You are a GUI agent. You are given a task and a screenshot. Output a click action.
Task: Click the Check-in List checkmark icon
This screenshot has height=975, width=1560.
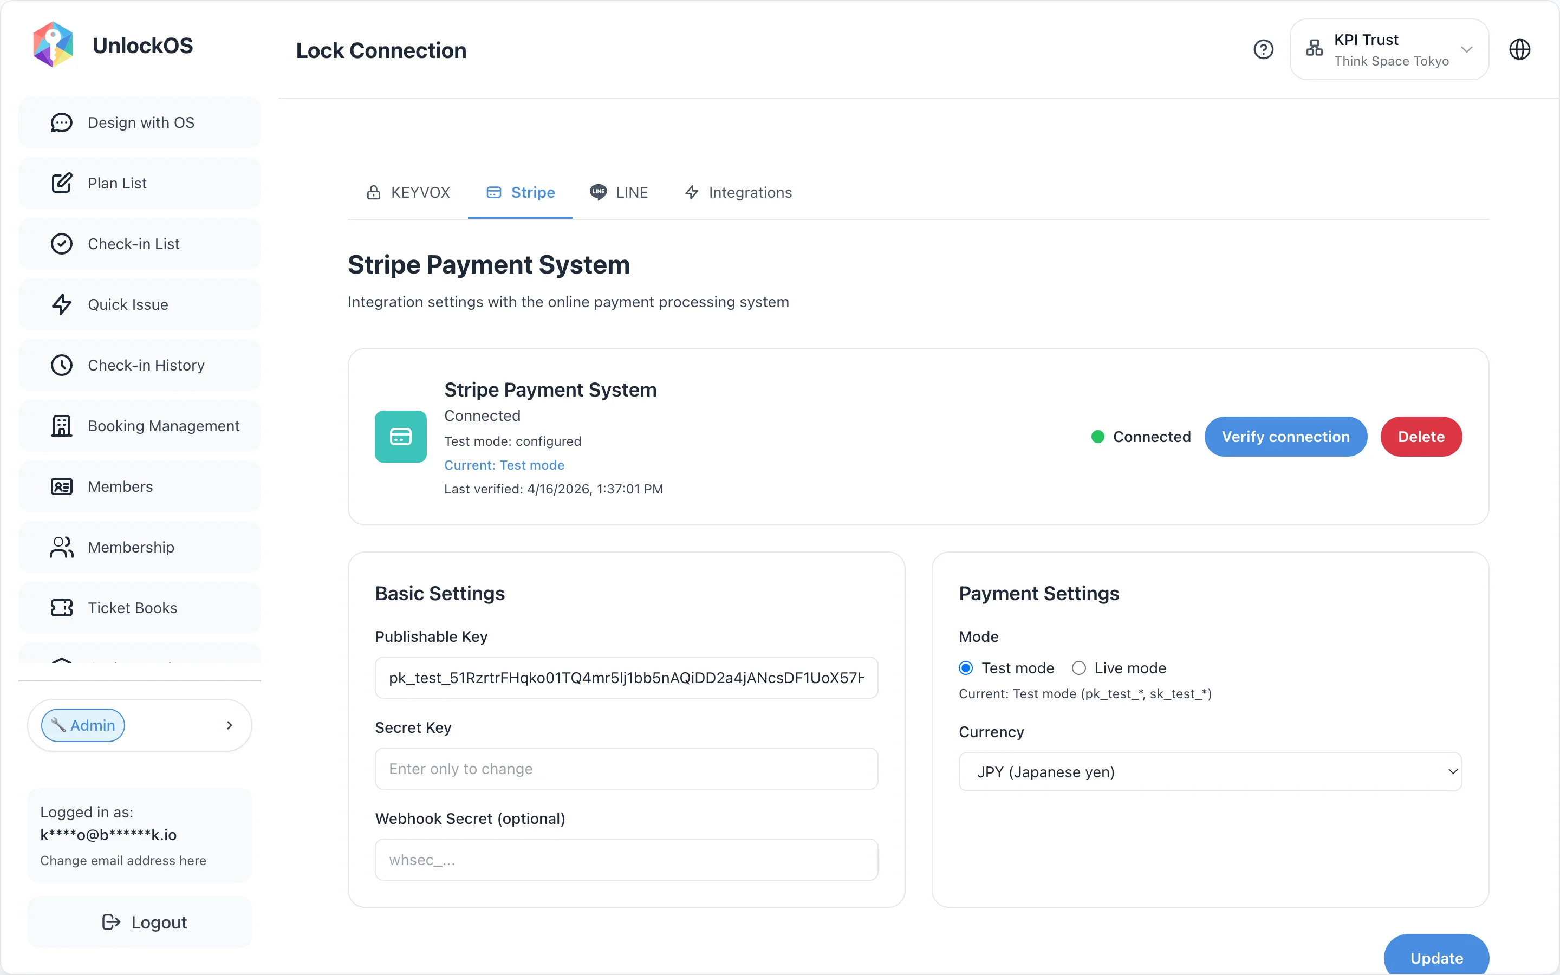click(61, 244)
